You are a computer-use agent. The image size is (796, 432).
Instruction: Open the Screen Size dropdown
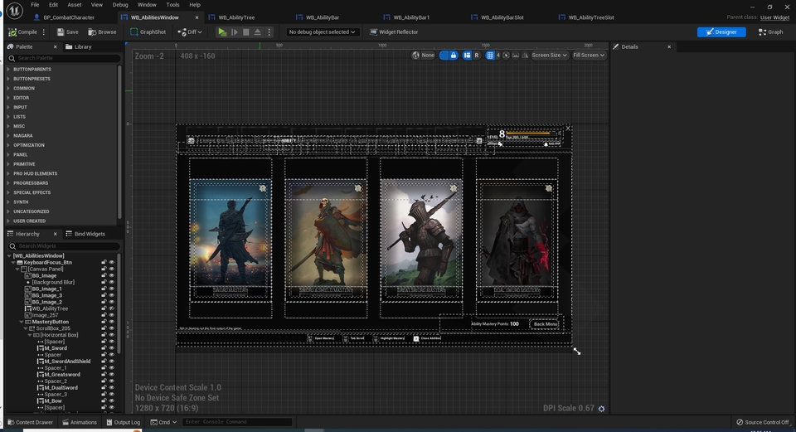[549, 56]
